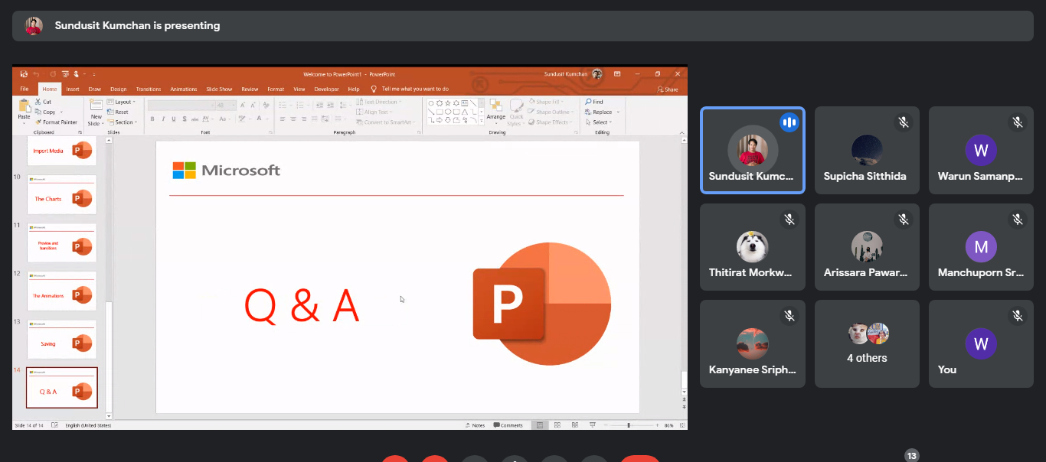
Task: Expand the Section dropdown
Action: tap(122, 122)
